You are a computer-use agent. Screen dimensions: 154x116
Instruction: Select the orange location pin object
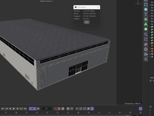[x=152, y=46]
